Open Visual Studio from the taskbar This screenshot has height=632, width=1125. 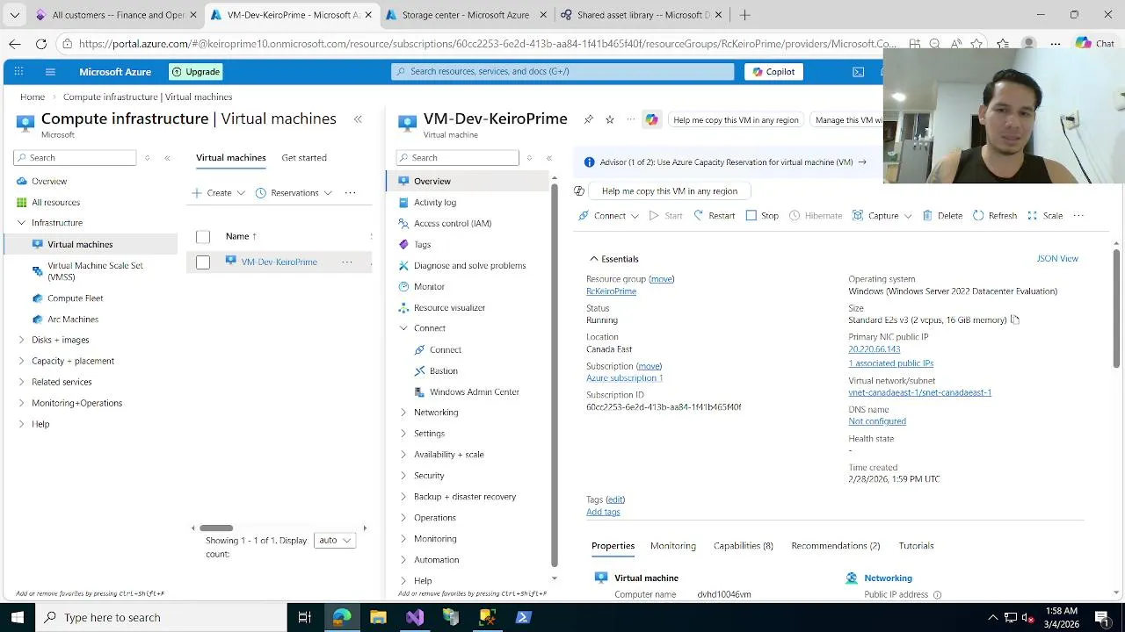(415, 618)
